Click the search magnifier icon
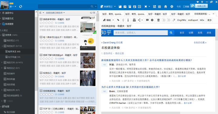Image resolution: width=218 pixels, height=114 pixels. click(92, 6)
